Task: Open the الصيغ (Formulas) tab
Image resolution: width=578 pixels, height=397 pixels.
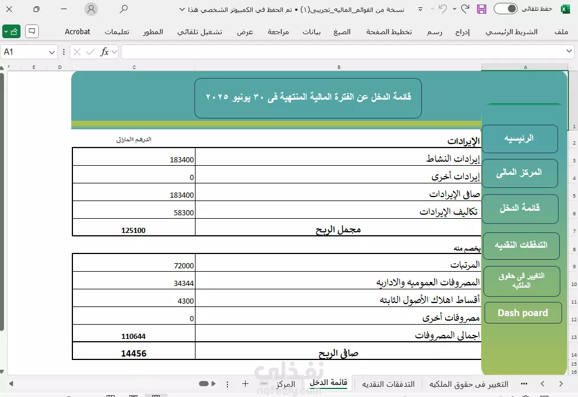Action: tap(341, 32)
